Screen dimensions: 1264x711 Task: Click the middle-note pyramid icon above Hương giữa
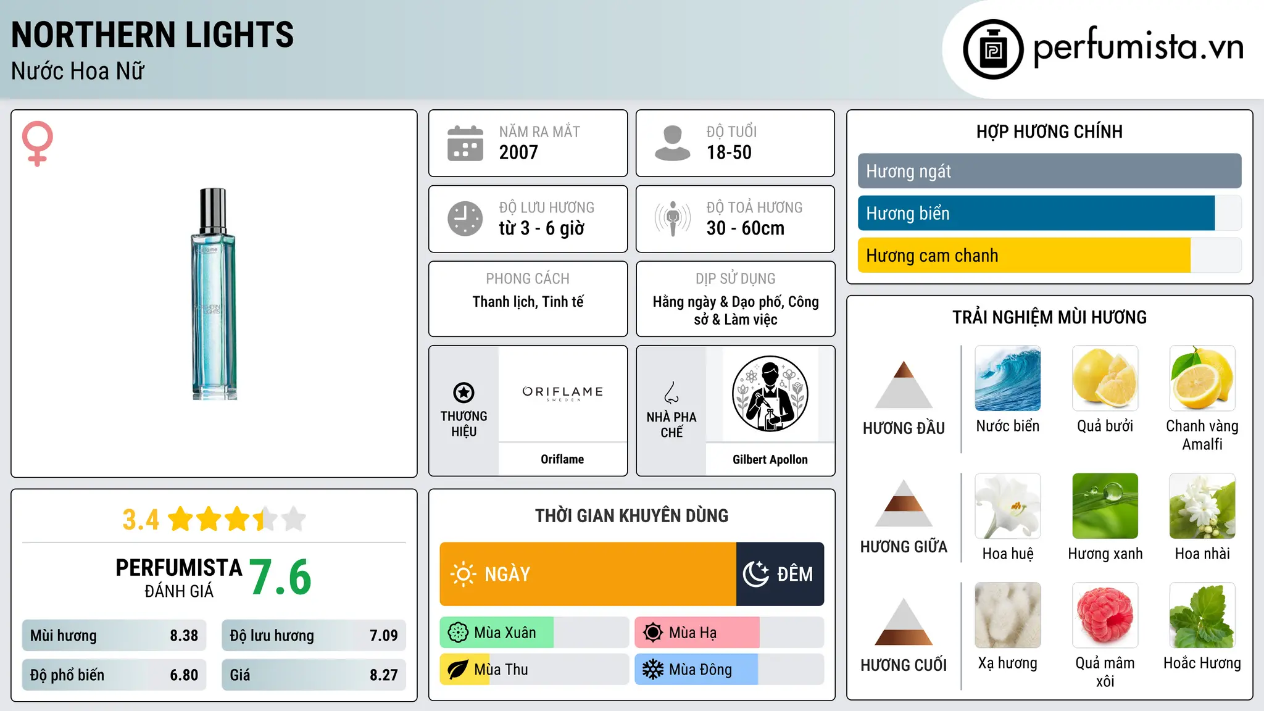[x=904, y=503]
